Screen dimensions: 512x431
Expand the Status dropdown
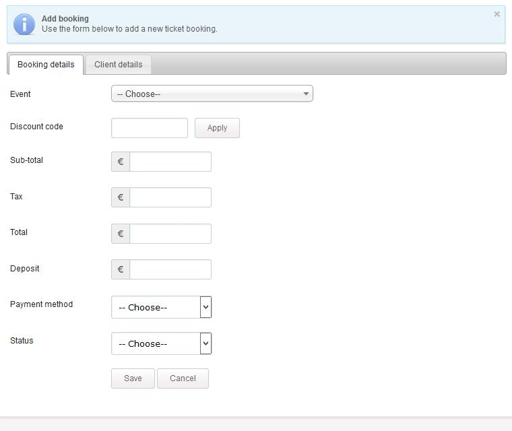[x=161, y=343]
